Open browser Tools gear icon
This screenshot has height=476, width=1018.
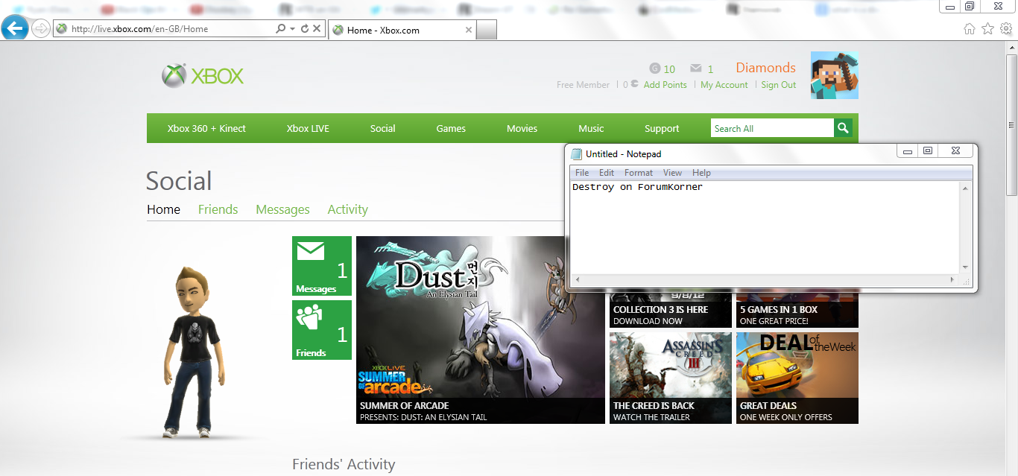pyautogui.click(x=1006, y=29)
